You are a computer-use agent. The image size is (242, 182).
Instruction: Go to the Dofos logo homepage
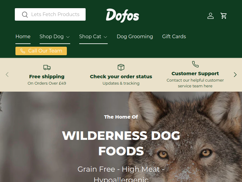click(123, 15)
